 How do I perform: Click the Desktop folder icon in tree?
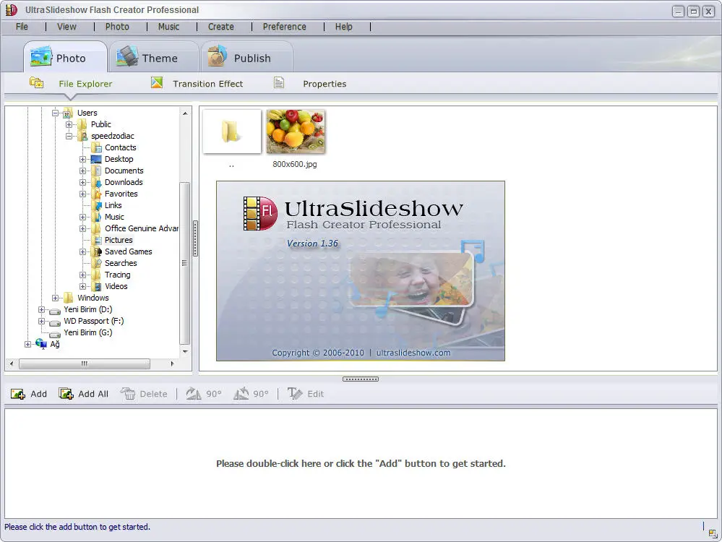96,159
